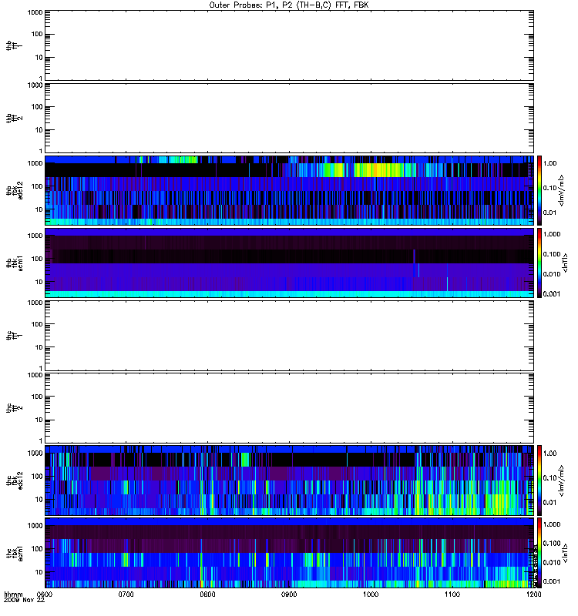Click the '1200' time axis label

point(533,594)
